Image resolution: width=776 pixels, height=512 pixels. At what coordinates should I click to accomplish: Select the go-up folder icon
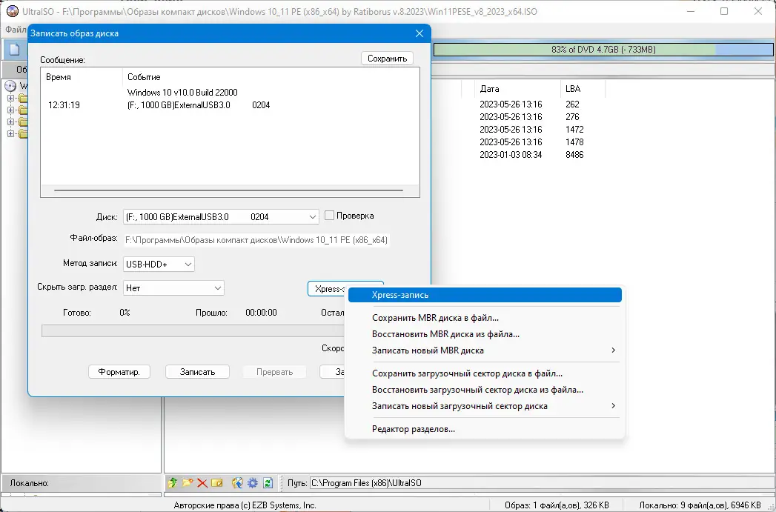(172, 483)
